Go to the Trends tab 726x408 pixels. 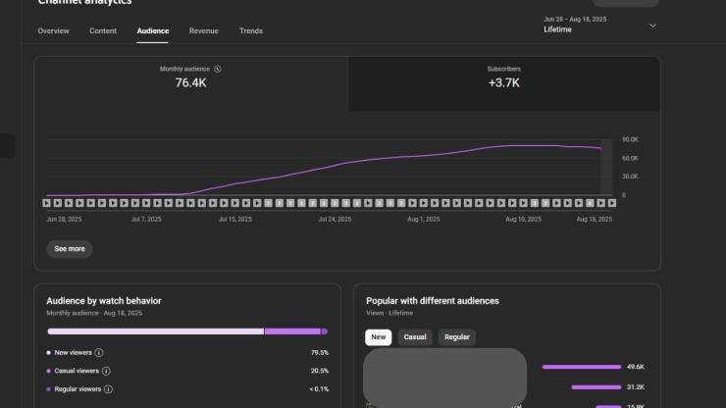[251, 31]
